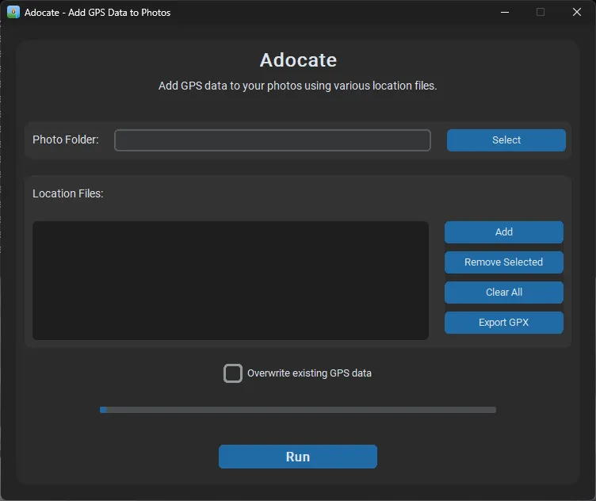Click the 'Photo Folder:' label
This screenshot has height=501, width=596.
[x=66, y=140]
